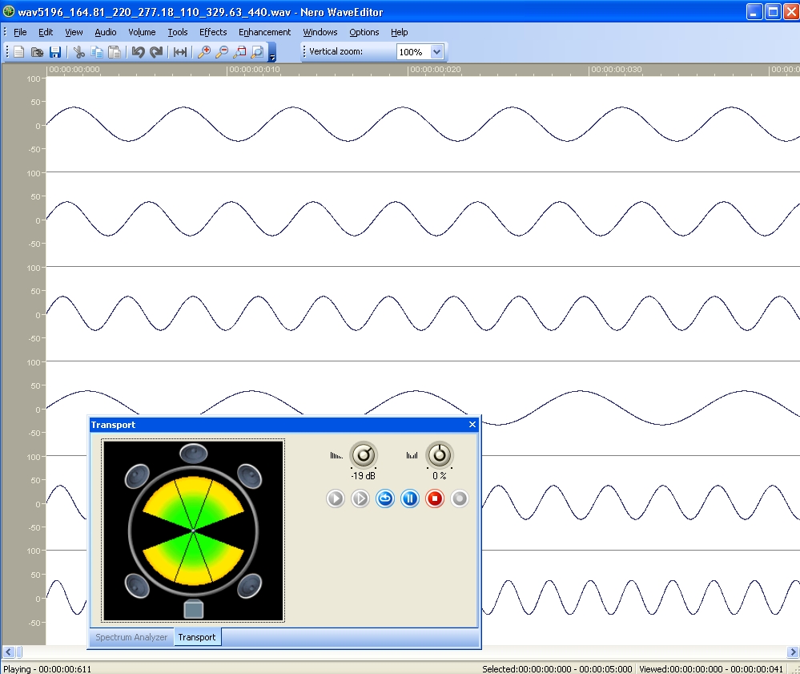Click the Zoom Out magnifier icon

coord(222,52)
